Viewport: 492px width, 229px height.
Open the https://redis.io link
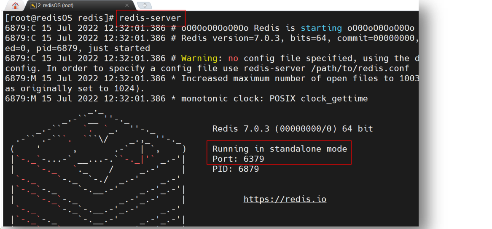[x=285, y=199]
